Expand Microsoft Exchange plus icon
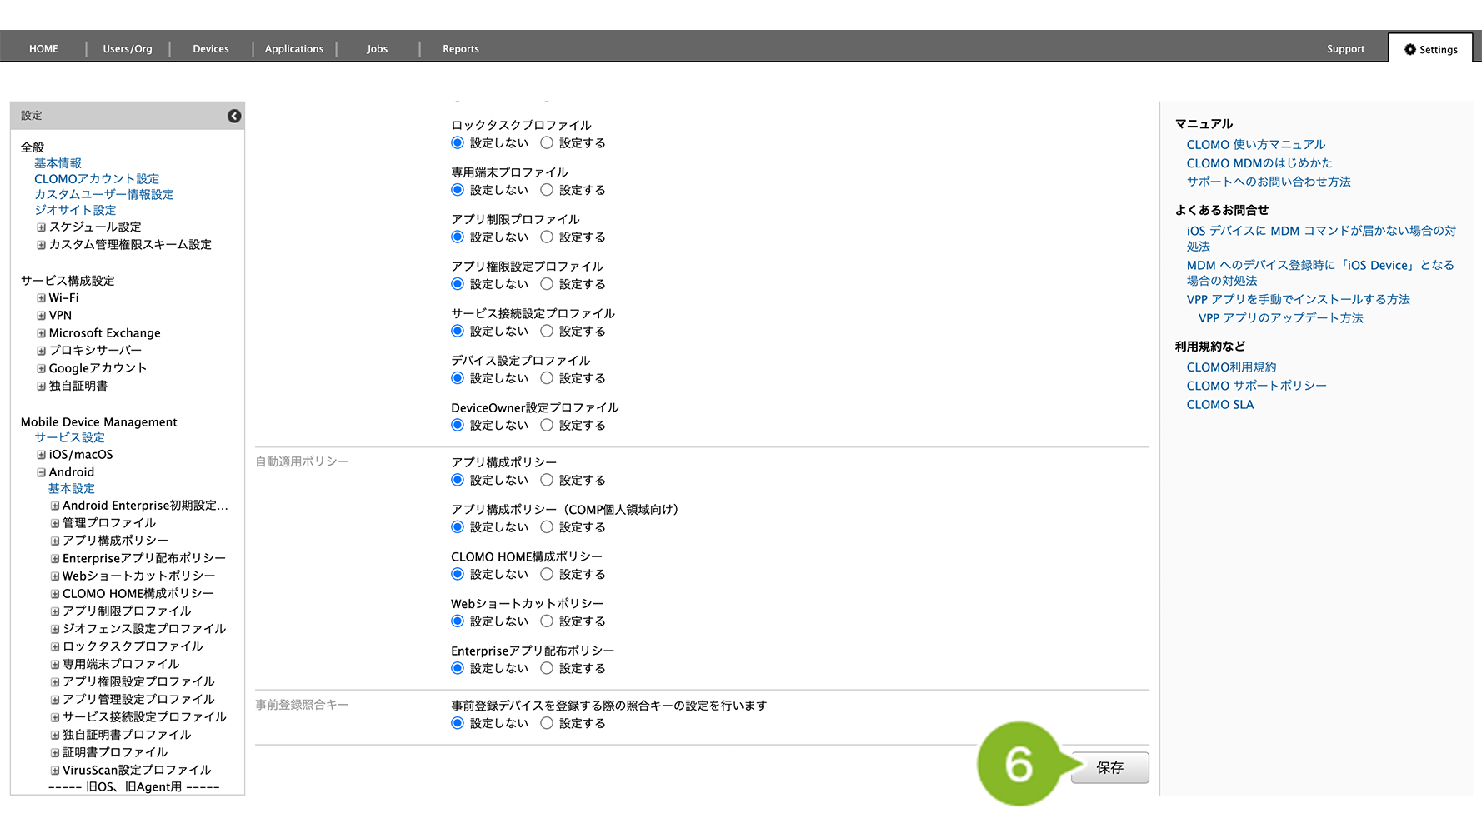 tap(41, 333)
